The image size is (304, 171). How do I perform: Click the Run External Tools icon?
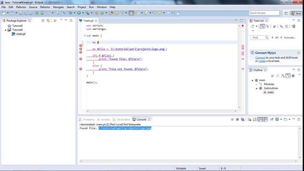point(87,13)
